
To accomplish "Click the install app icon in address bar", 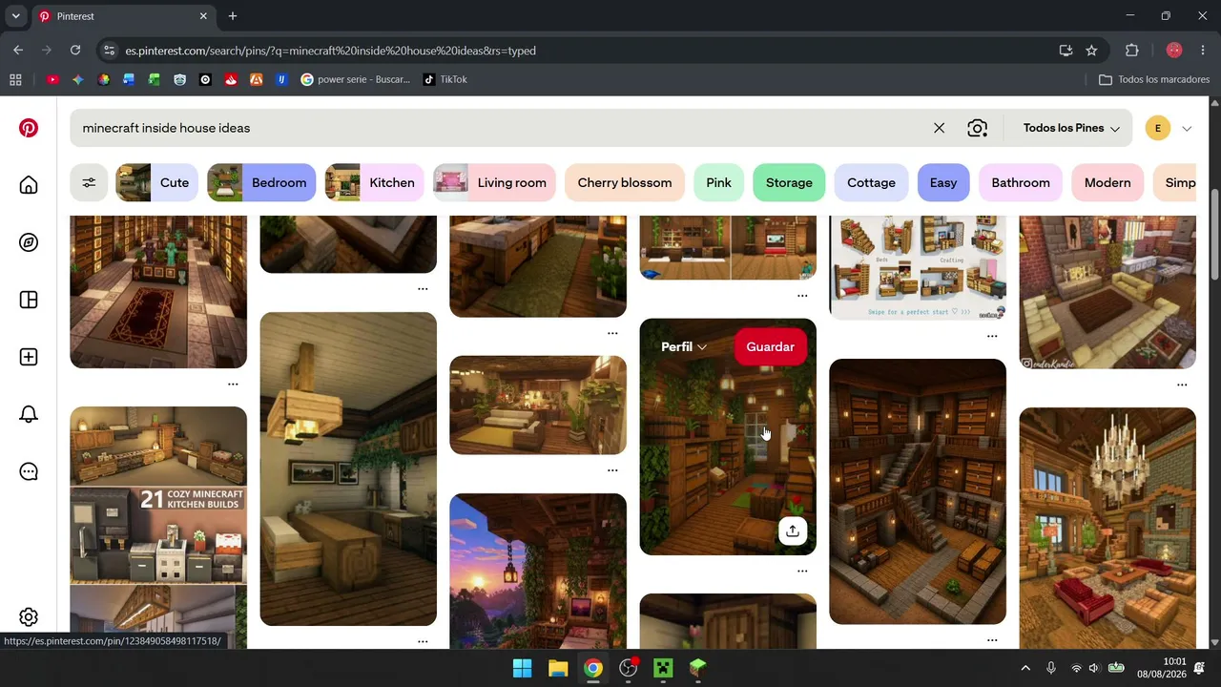I will click(1066, 51).
